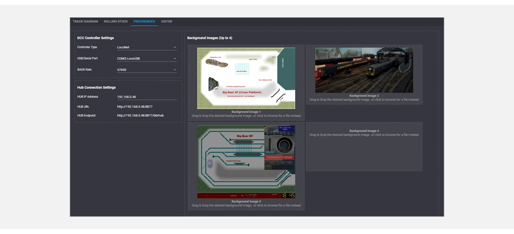The width and height of the screenshot is (514, 234).
Task: Click the HUB URL address text
Action: (135, 106)
